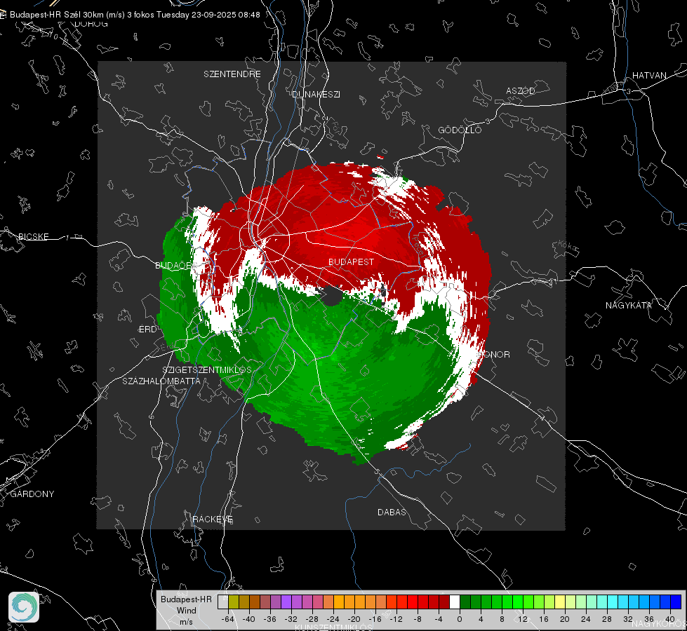Click the DABAS town label
Image resolution: width=687 pixels, height=631 pixels.
tap(392, 512)
